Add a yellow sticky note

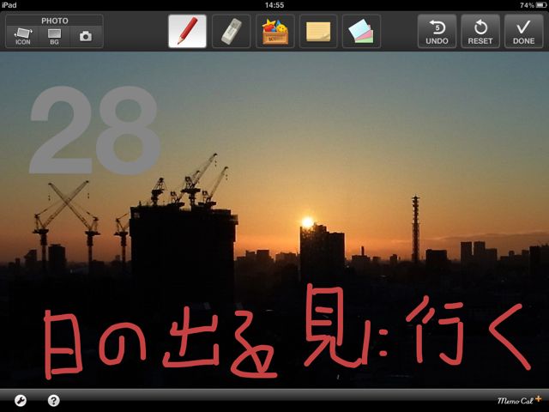tap(318, 31)
